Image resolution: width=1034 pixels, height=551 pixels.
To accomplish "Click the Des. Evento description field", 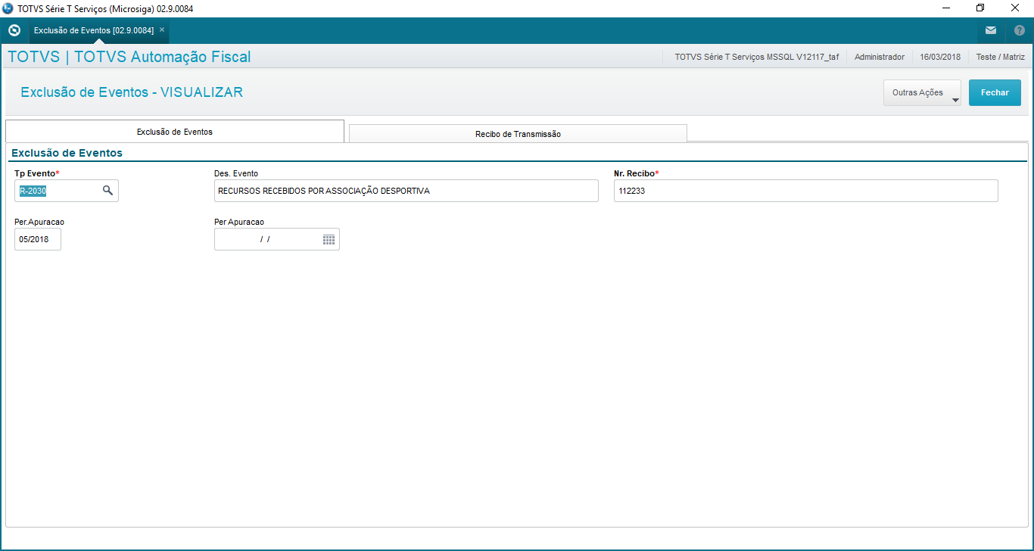I will coord(406,191).
